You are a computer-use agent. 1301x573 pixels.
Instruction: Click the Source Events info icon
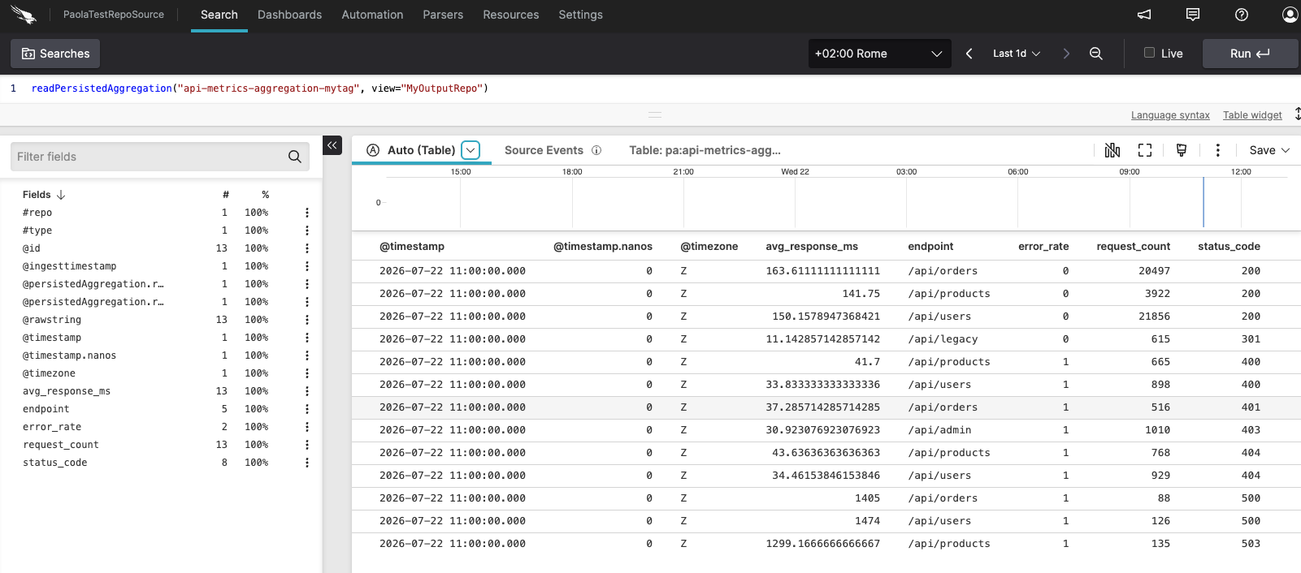[x=596, y=150]
